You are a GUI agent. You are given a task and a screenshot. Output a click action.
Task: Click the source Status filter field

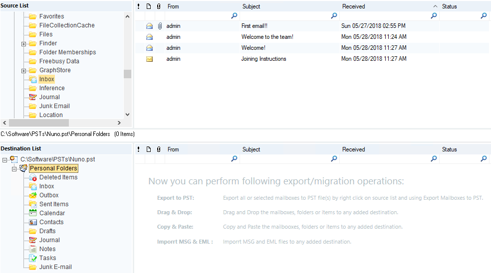coord(459,16)
